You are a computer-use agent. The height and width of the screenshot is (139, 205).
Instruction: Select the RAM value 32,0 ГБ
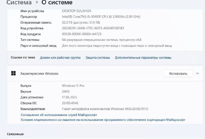click(81, 23)
